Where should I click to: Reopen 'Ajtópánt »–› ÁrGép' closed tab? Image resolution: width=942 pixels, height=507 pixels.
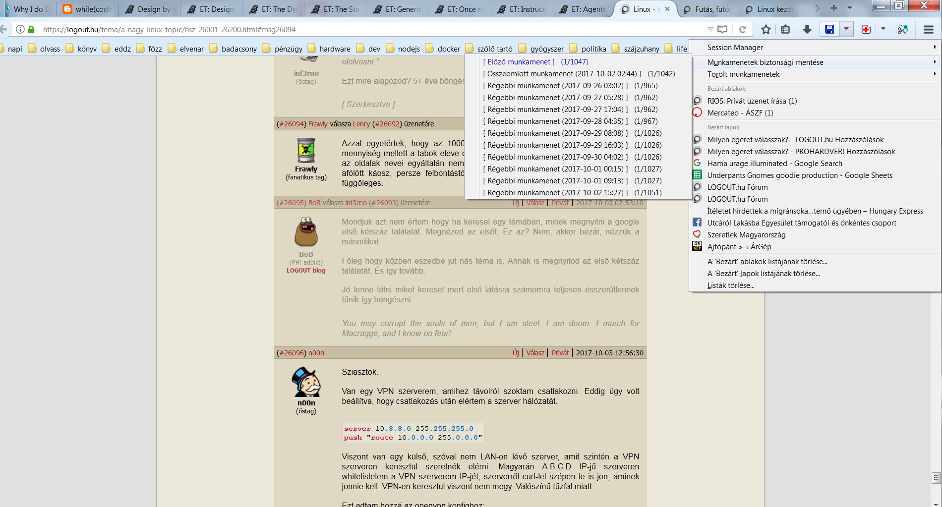[x=815, y=247]
